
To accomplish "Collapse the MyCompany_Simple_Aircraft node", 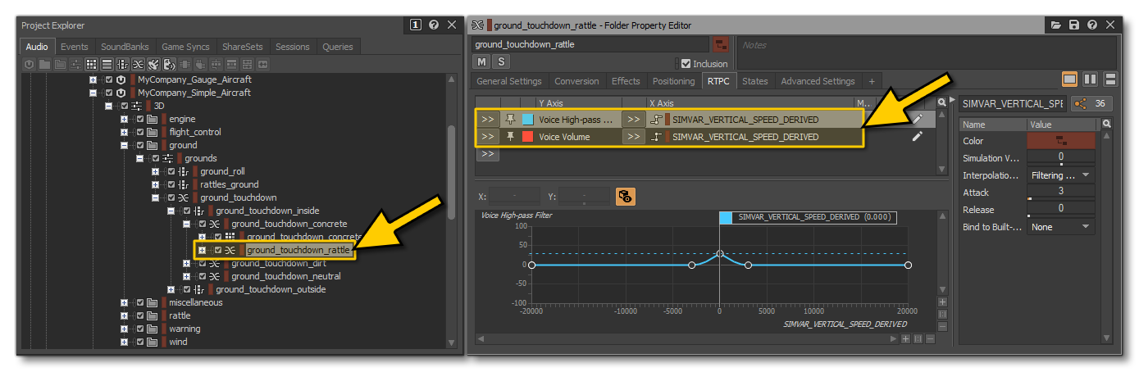I will tap(93, 93).
